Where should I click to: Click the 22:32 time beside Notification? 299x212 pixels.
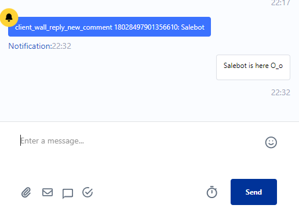(x=61, y=46)
